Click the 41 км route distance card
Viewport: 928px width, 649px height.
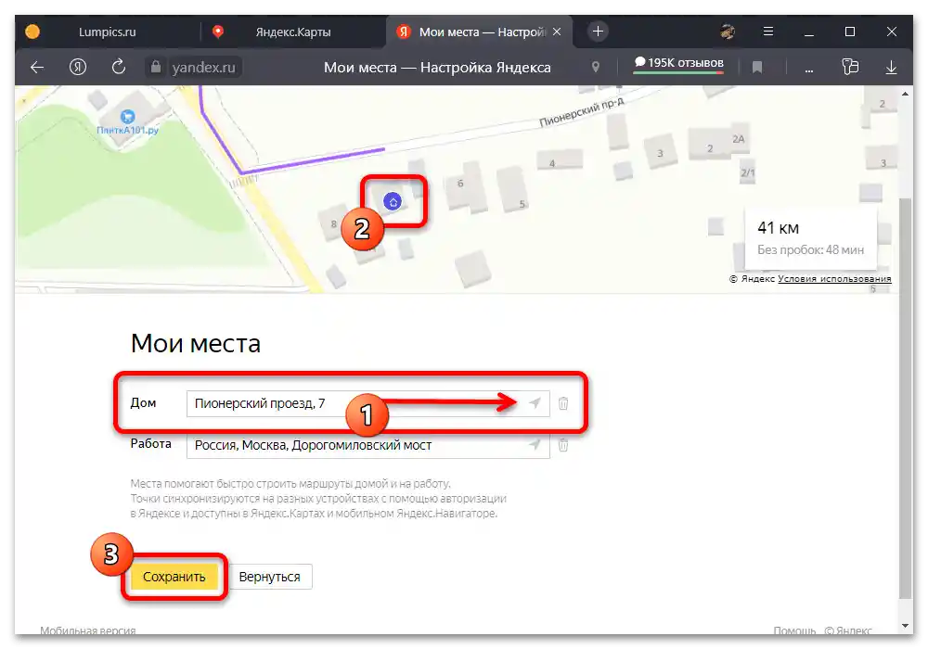(x=809, y=238)
